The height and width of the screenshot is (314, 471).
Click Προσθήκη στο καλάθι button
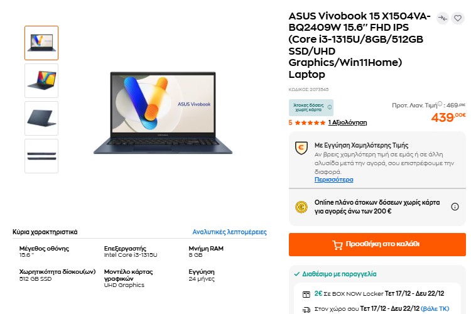point(377,244)
